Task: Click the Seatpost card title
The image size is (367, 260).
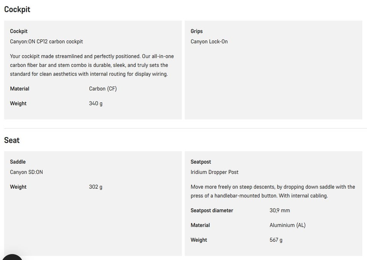Action: [x=201, y=162]
